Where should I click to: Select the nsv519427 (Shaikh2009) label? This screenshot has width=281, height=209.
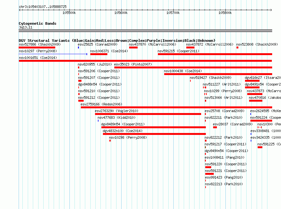[211, 78]
